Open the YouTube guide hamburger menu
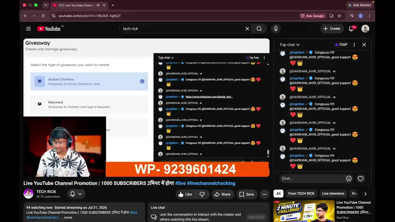395x222 pixels. [x=28, y=29]
